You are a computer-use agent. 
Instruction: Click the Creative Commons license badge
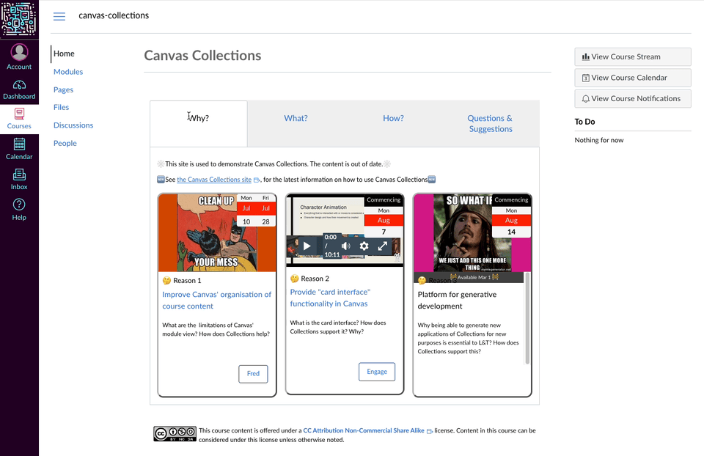(175, 434)
